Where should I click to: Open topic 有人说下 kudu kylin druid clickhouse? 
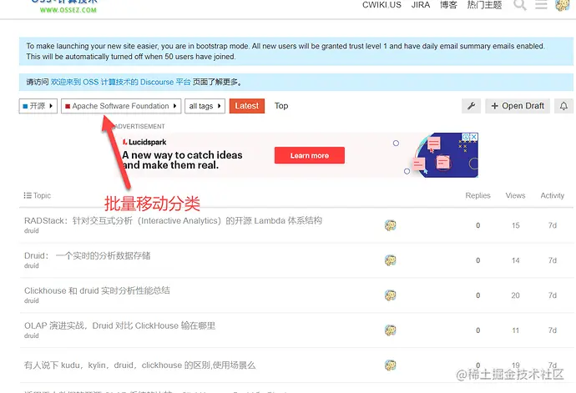tap(139, 365)
